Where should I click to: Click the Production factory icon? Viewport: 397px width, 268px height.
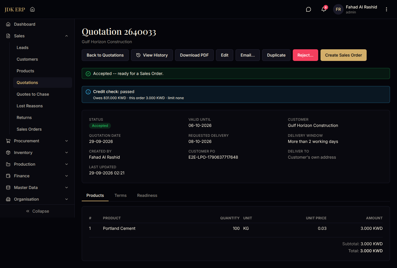pyautogui.click(x=8, y=164)
